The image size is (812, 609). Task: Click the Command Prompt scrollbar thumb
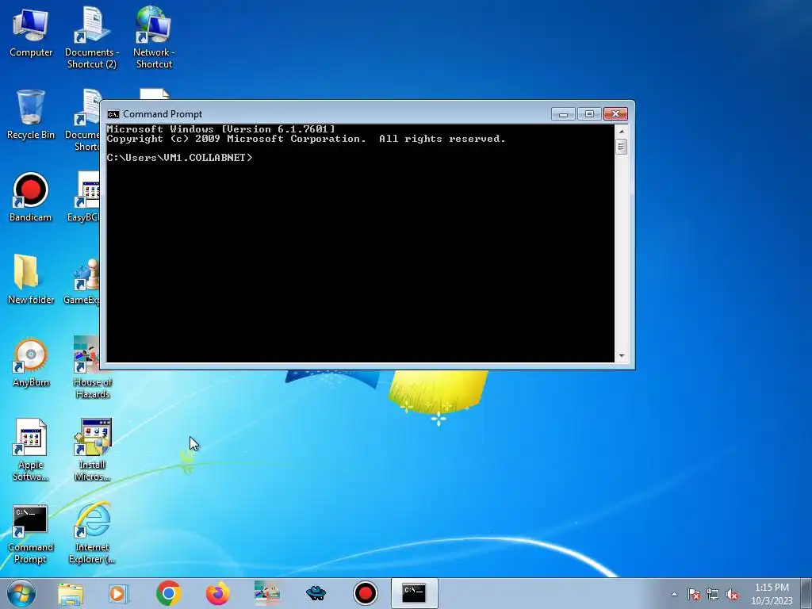(x=622, y=147)
